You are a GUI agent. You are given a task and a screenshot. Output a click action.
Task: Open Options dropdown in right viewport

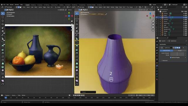(x=152, y=10)
